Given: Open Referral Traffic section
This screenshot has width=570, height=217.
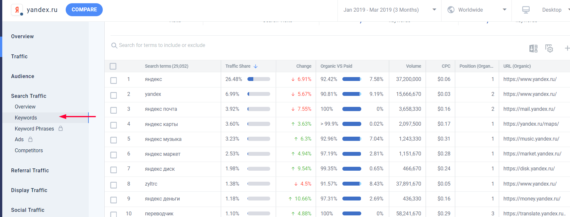Looking at the screenshot, I should (x=30, y=170).
